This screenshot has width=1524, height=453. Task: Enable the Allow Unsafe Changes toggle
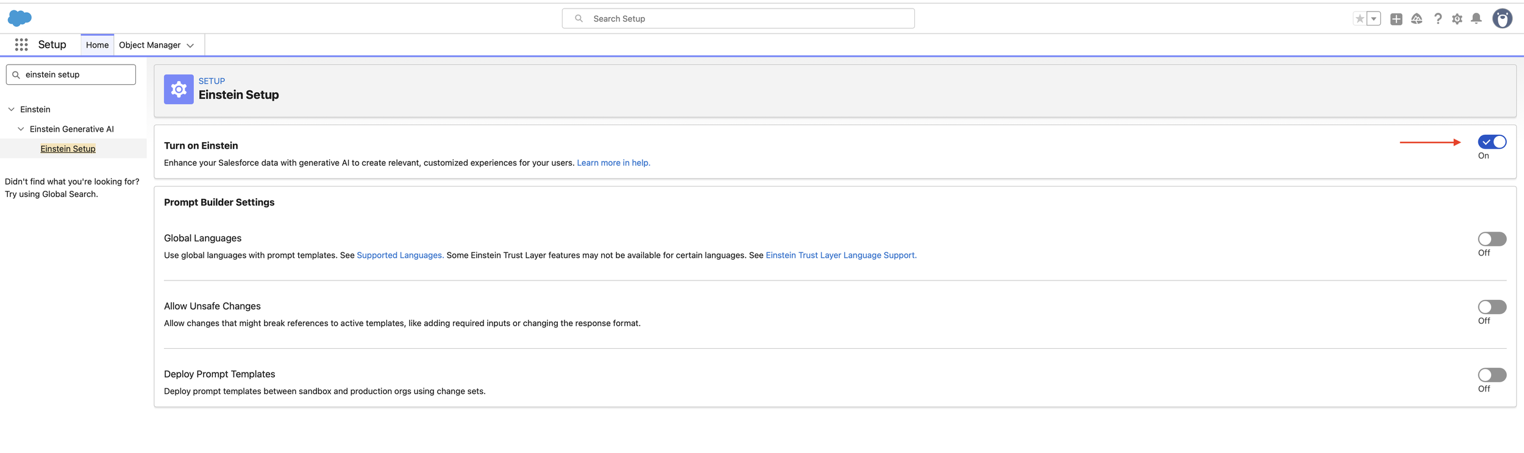pyautogui.click(x=1492, y=307)
